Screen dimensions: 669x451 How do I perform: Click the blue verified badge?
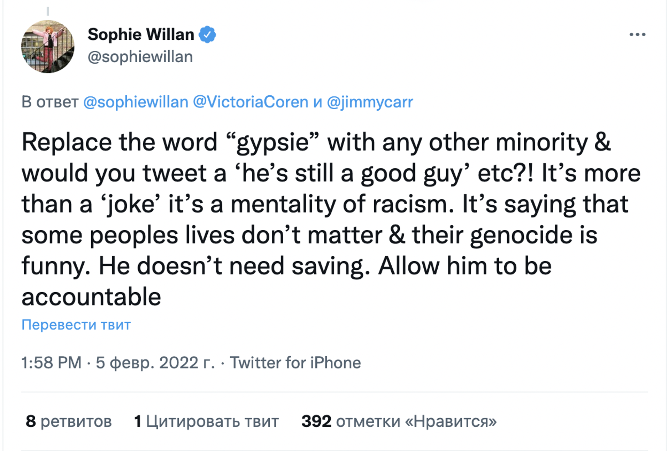tap(207, 34)
